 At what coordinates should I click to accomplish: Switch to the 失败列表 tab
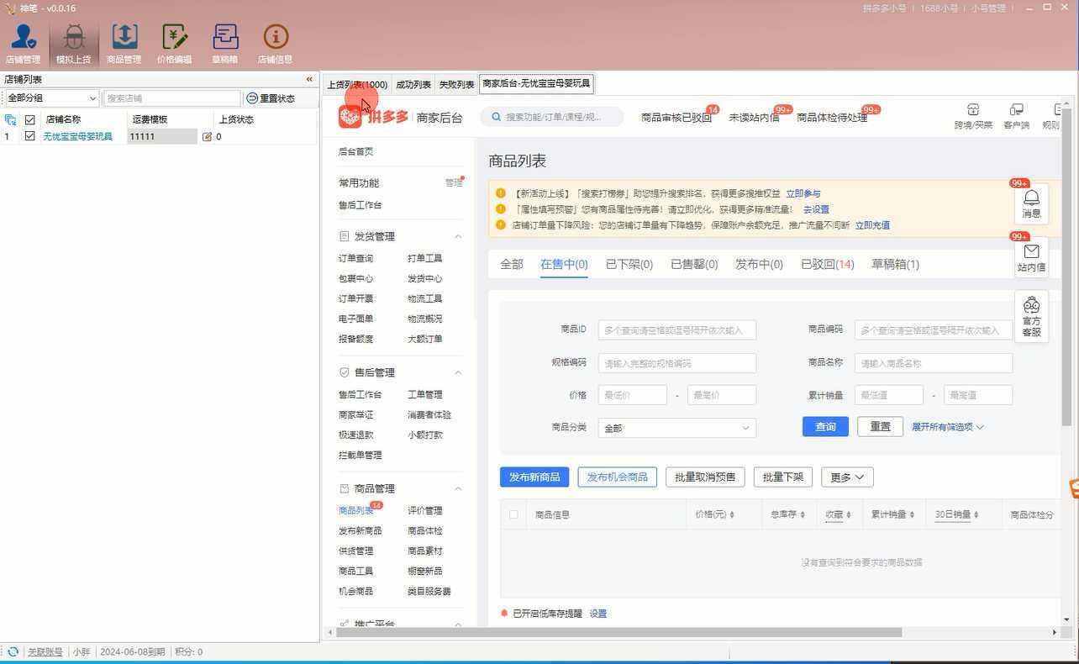click(x=456, y=84)
